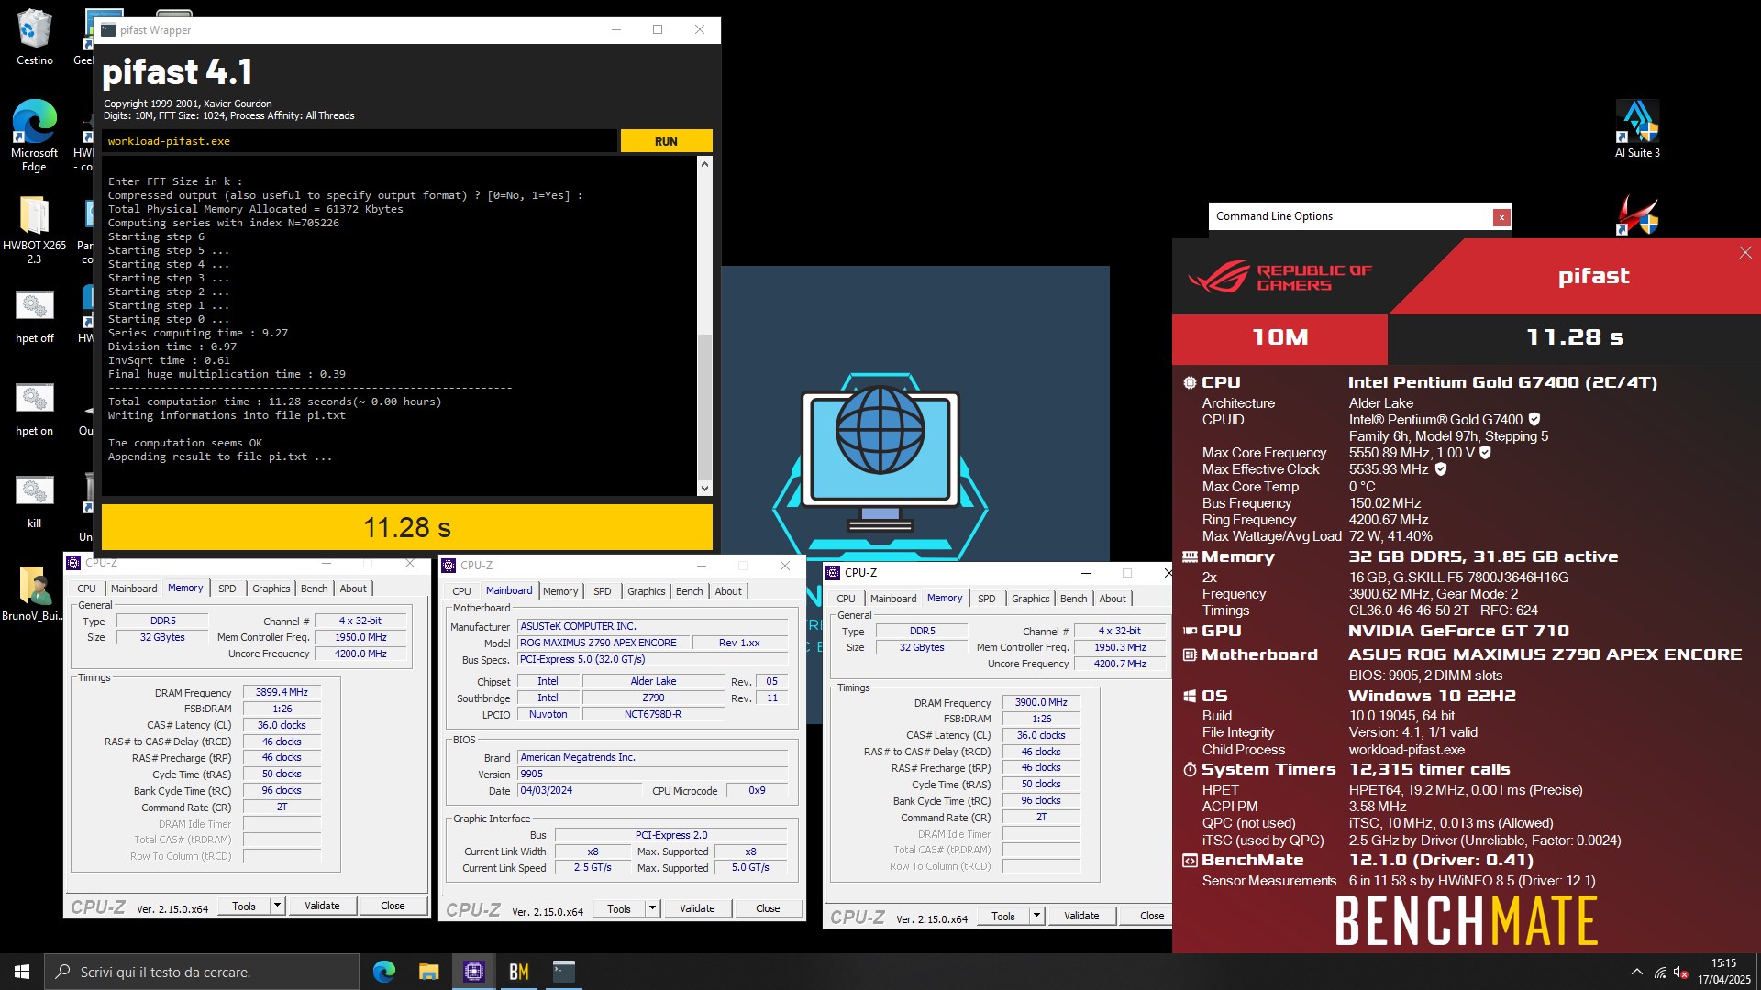Screen dimensions: 1761x990
Task: Open Graphics tab in left CPU-Z
Action: (x=271, y=588)
